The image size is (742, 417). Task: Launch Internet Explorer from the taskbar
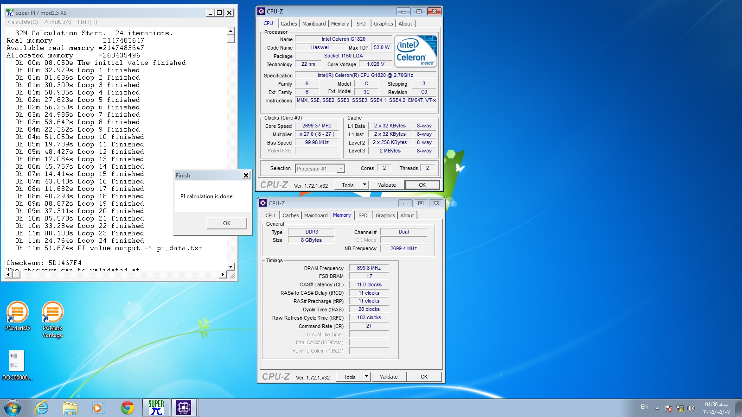pyautogui.click(x=42, y=408)
